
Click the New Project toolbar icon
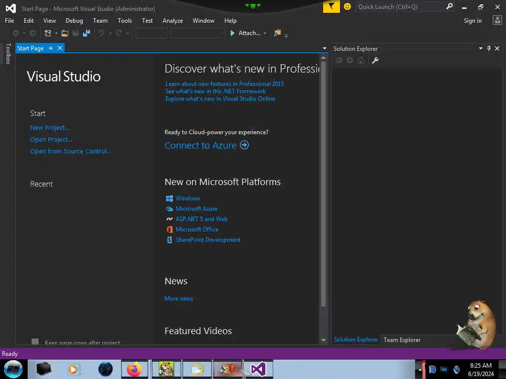coord(48,33)
